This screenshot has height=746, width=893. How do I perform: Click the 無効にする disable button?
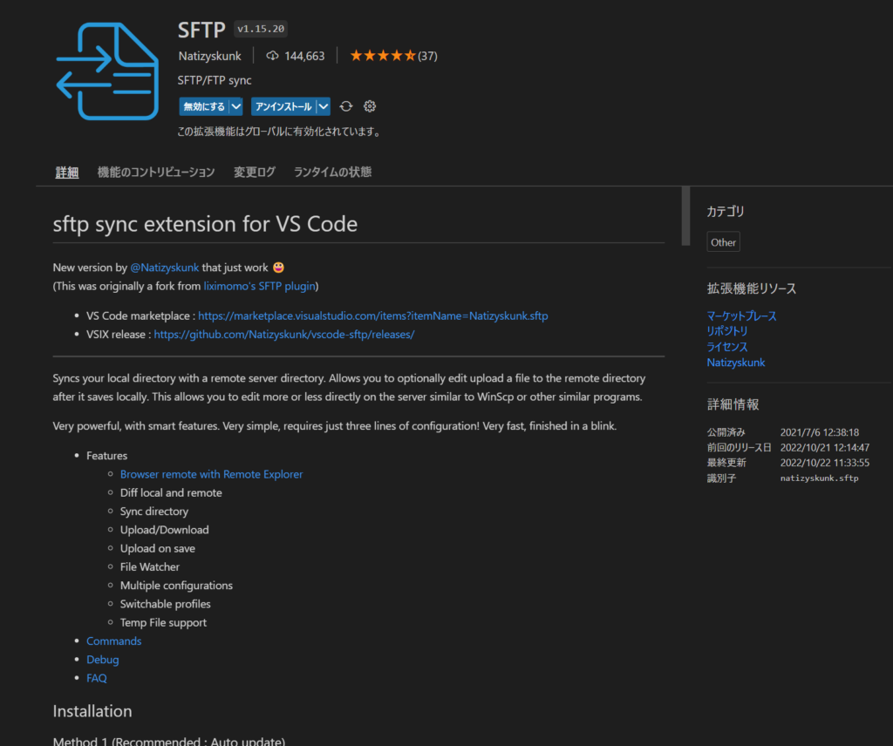(204, 106)
